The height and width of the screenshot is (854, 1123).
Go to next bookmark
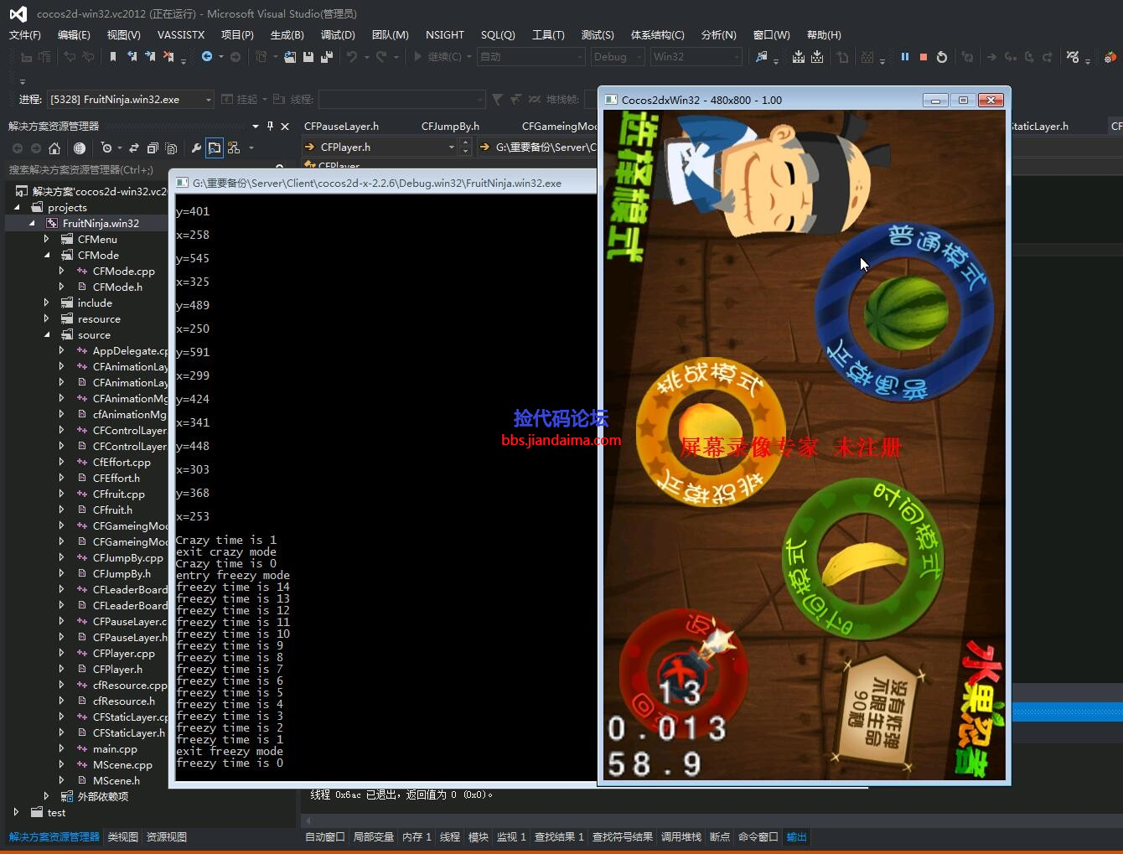click(x=150, y=56)
